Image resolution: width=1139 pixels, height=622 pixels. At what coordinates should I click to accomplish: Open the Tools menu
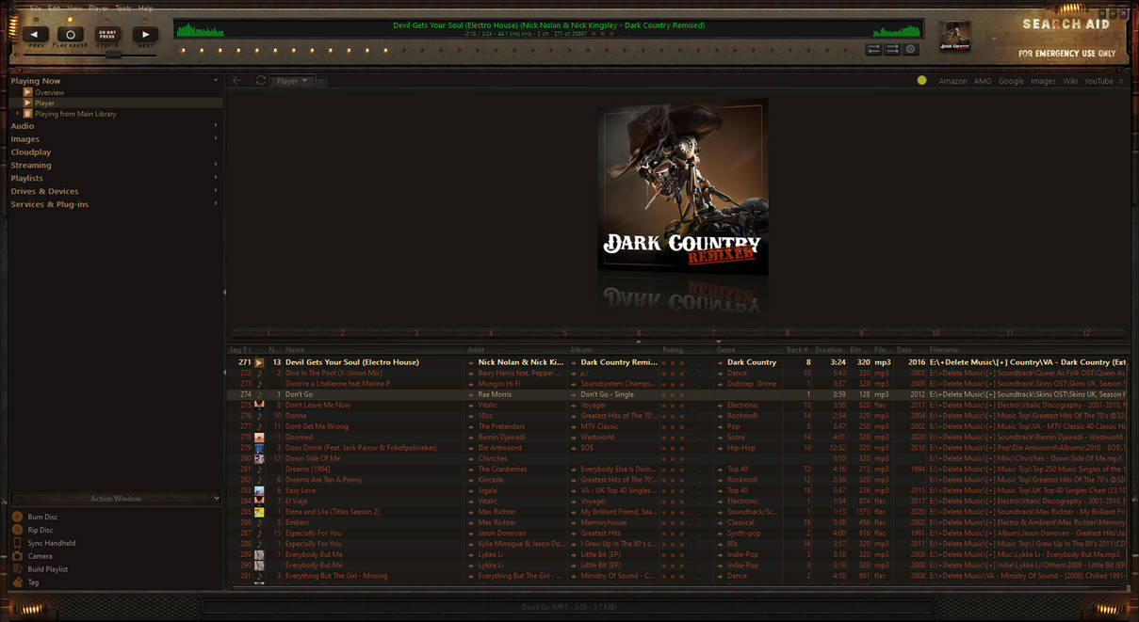[x=122, y=7]
